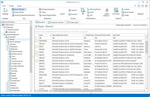150x97 pixels.
Task: Click Änderungen verwerfen link
Action: [x=124, y=25]
